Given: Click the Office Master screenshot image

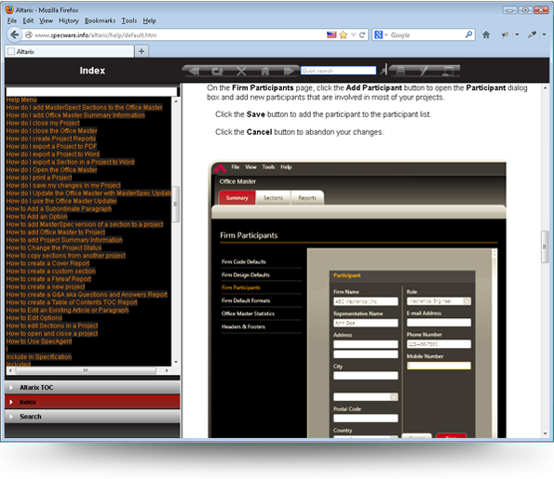Looking at the screenshot, I should [x=358, y=299].
